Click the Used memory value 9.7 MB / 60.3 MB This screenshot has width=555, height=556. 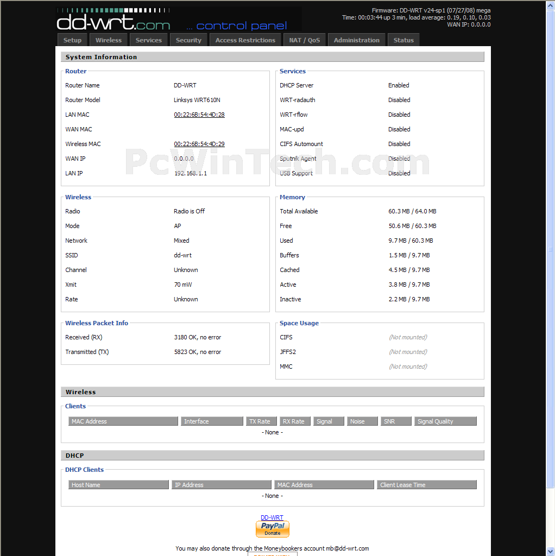[411, 241]
